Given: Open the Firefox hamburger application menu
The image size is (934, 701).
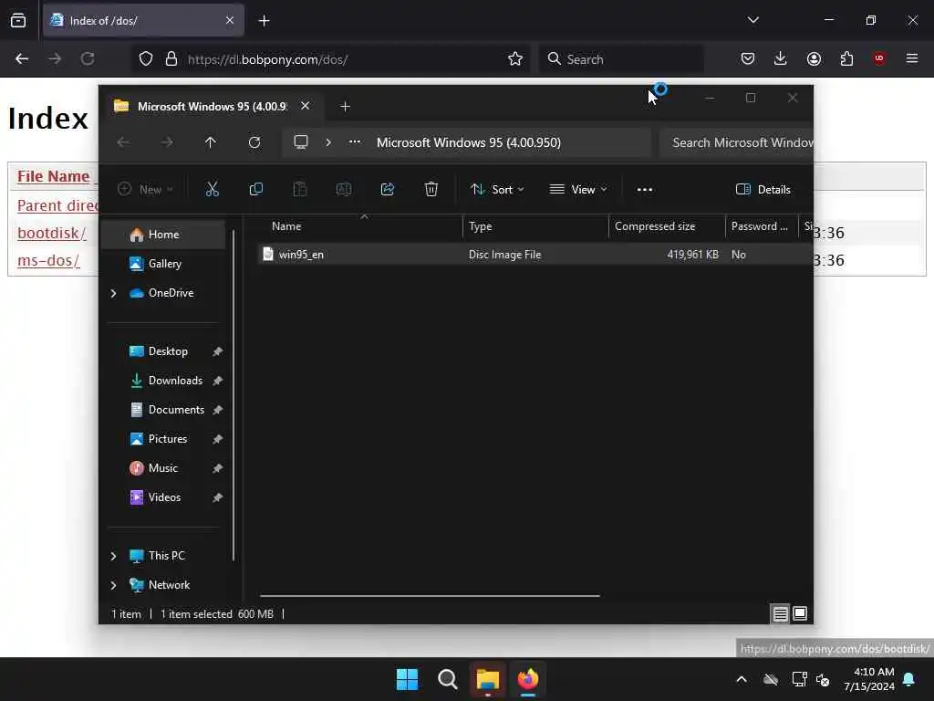Looking at the screenshot, I should pos(912,58).
